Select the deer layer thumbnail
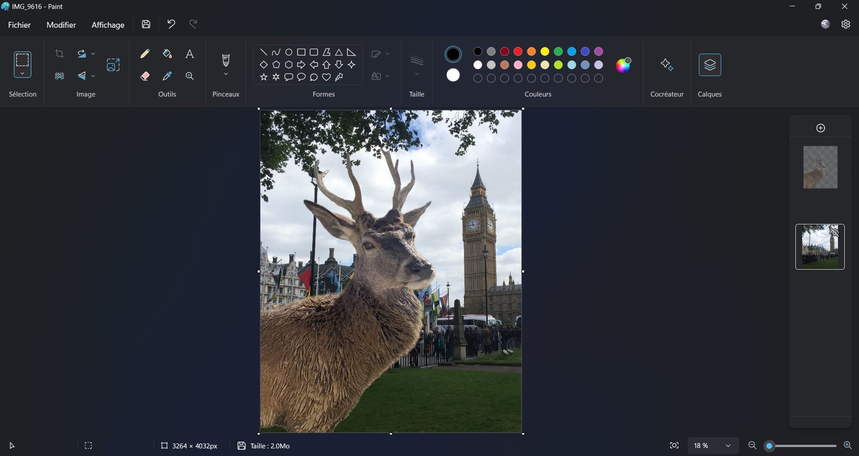The width and height of the screenshot is (859, 456). point(820,167)
